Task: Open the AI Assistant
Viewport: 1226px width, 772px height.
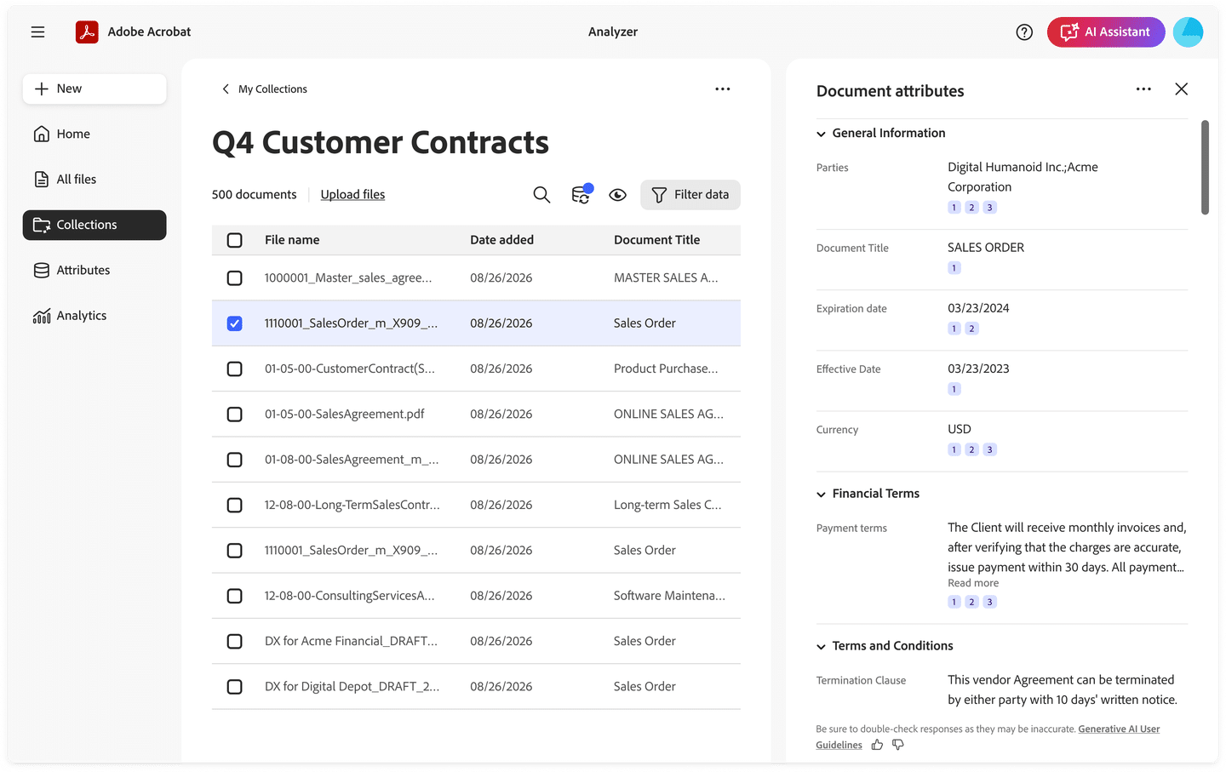Action: (x=1106, y=32)
